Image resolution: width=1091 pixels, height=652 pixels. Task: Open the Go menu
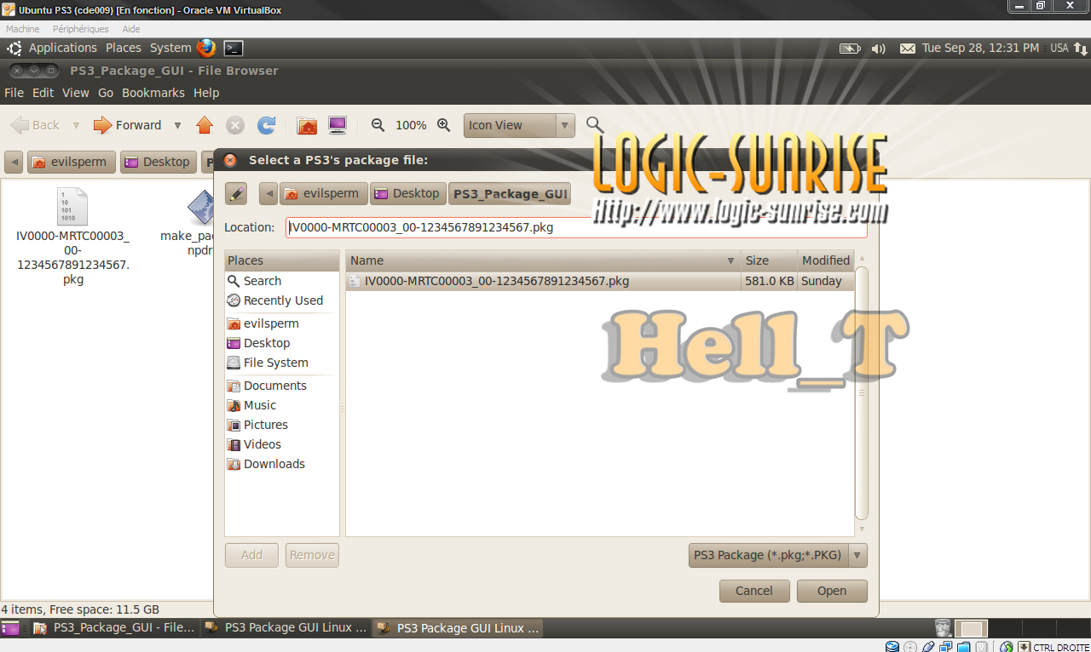tap(106, 93)
